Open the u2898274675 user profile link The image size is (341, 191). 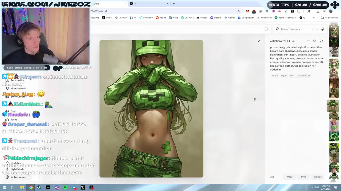[x=278, y=41]
